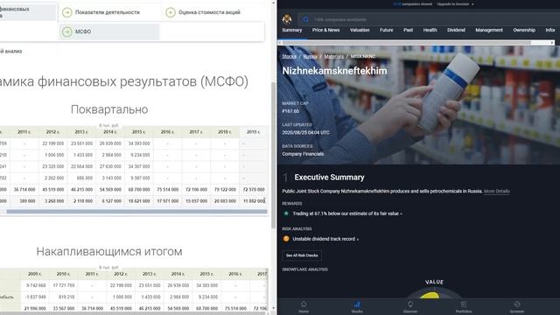Click arrow icon beside Показатели деятельности
Screen dimensions: 560x315
[x=66, y=12]
